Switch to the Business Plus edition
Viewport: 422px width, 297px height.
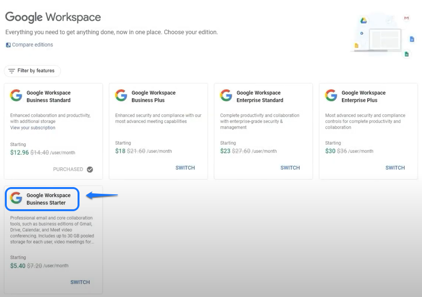[x=185, y=168]
